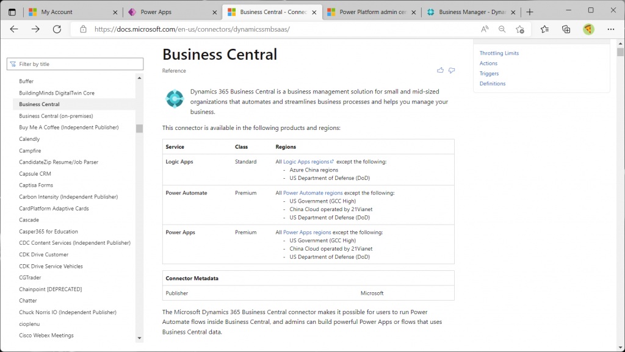
Task: Open Power Automate regions link
Action: click(313, 193)
